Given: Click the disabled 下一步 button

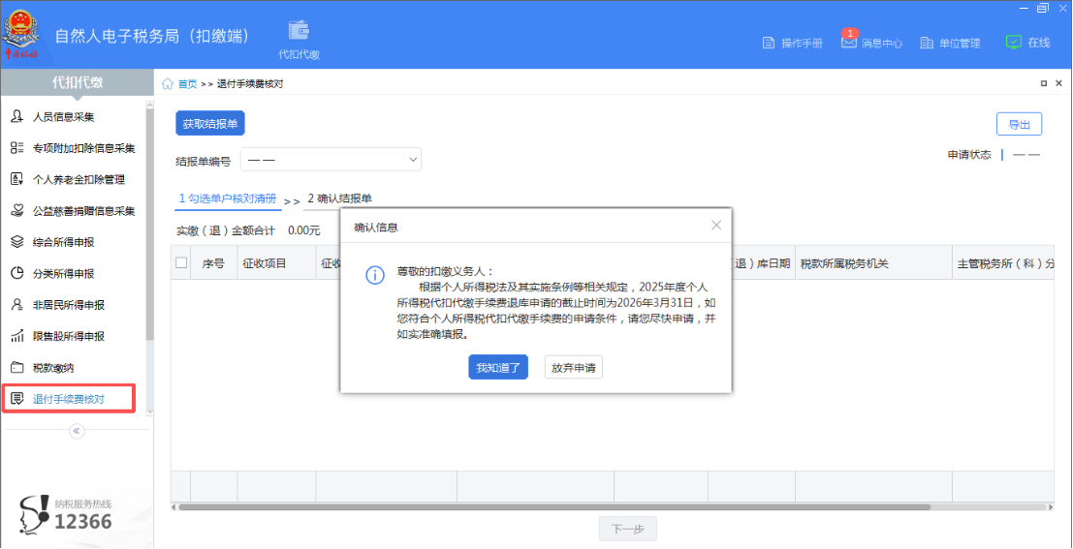Looking at the screenshot, I should click(627, 530).
